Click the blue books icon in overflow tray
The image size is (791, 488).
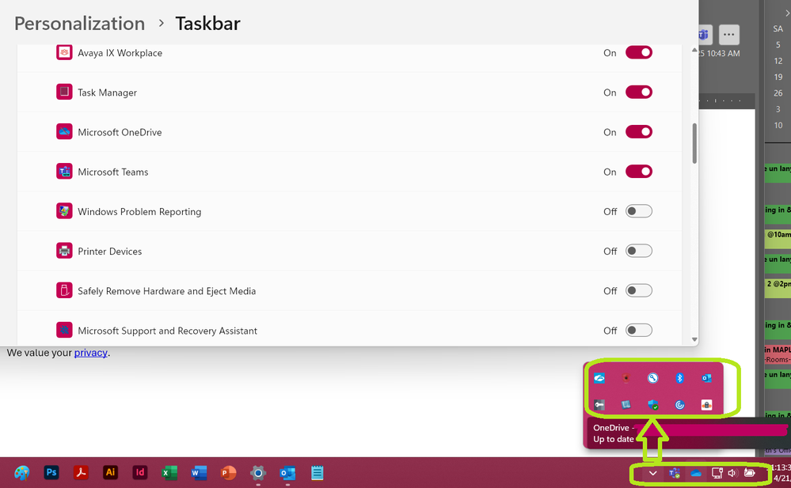coord(626,405)
